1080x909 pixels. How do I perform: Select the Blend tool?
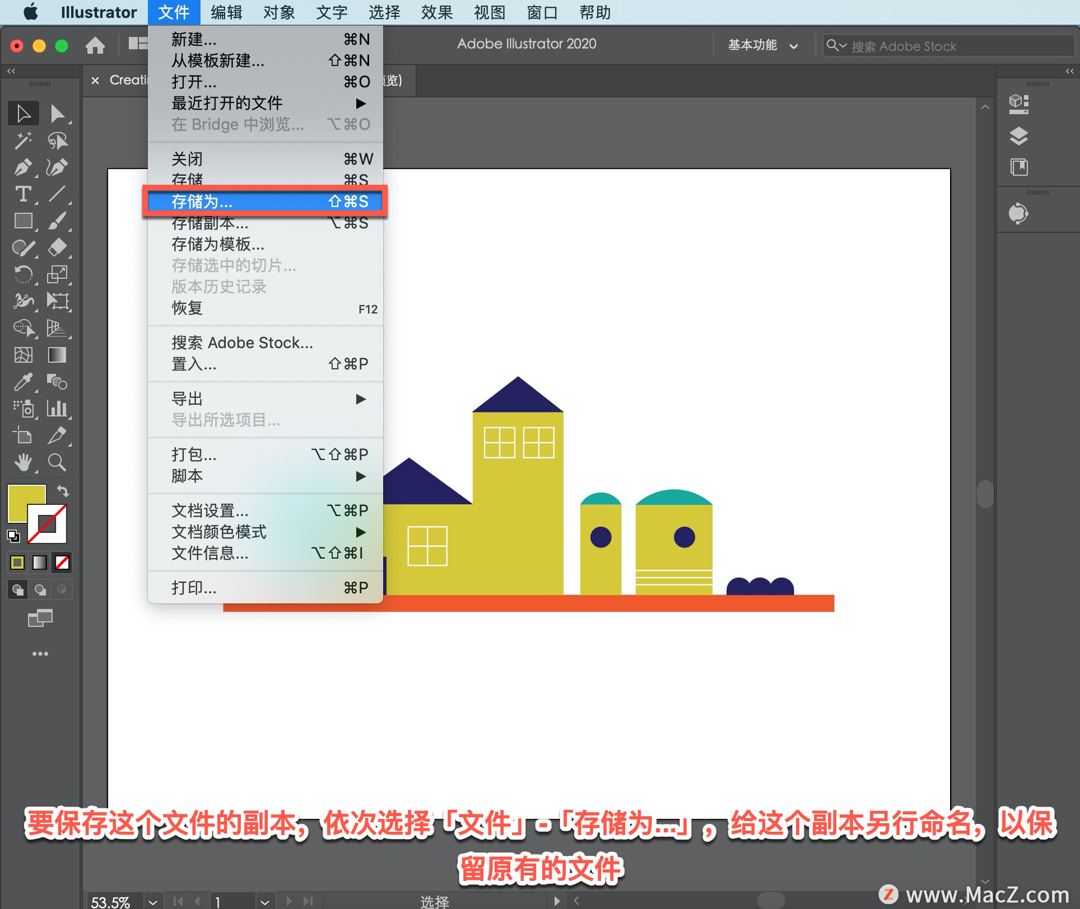point(57,382)
